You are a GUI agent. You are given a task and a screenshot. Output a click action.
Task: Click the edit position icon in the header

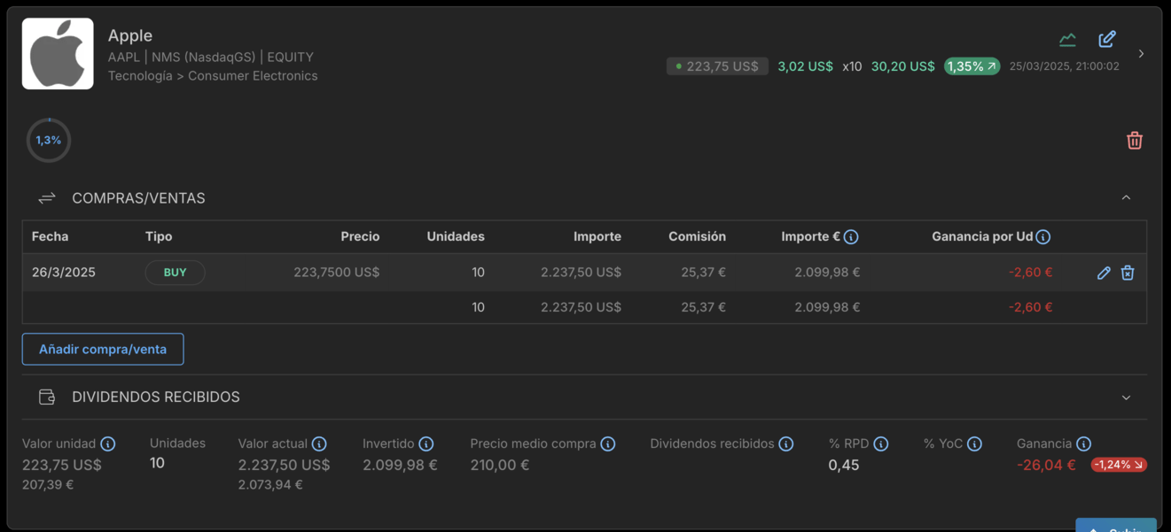pyautogui.click(x=1107, y=39)
